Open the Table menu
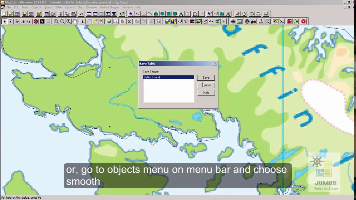This screenshot has height=200, width=356. click(58, 7)
